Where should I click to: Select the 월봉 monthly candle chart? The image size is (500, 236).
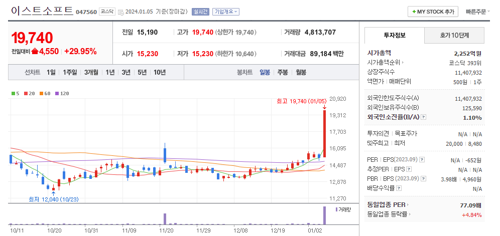(x=301, y=72)
